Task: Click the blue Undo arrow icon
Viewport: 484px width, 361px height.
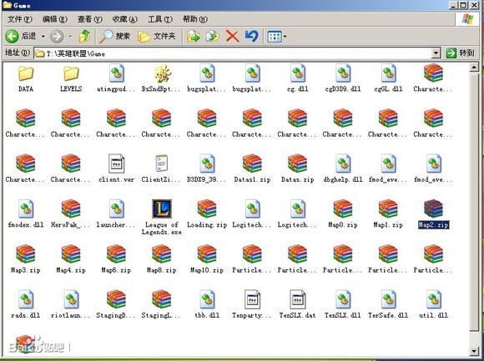Action: tap(251, 37)
